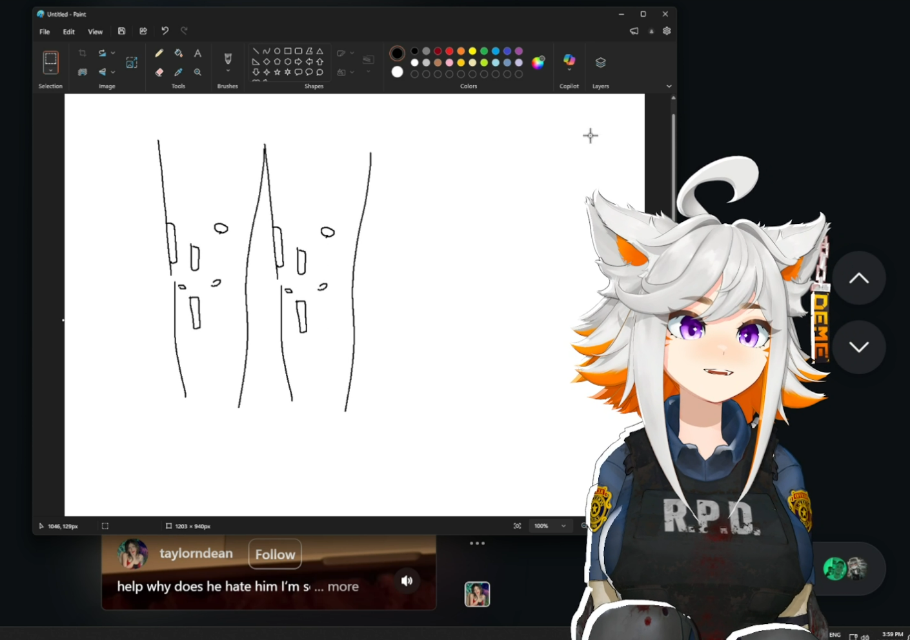The image size is (910, 640).
Task: Pick the Triangle shape
Action: click(x=319, y=51)
